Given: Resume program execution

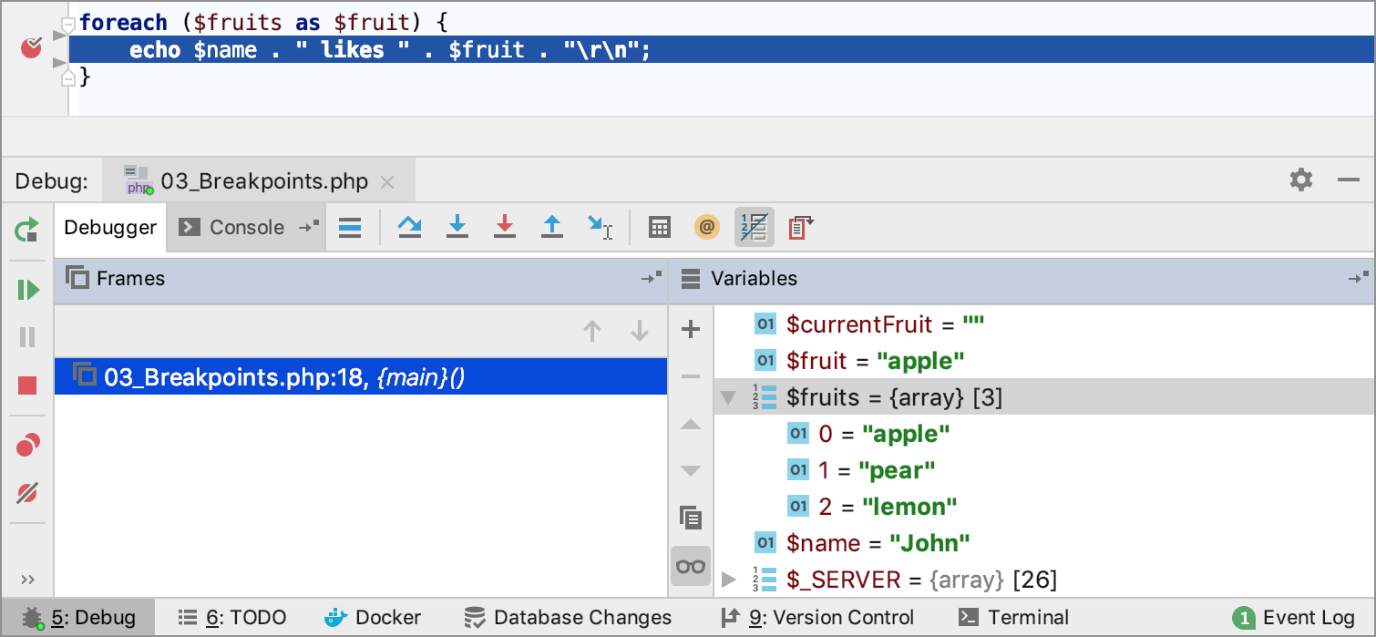Looking at the screenshot, I should [27, 290].
